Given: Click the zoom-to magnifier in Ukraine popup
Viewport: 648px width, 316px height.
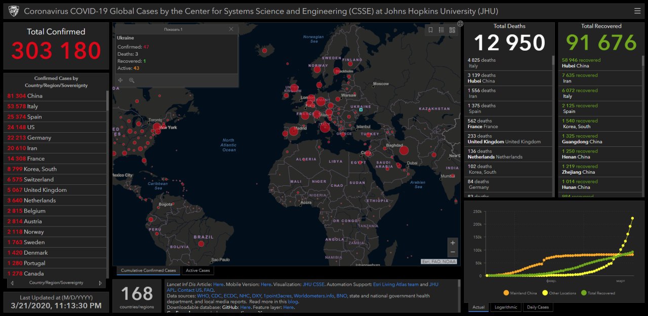Looking at the screenshot, I should tap(132, 80).
